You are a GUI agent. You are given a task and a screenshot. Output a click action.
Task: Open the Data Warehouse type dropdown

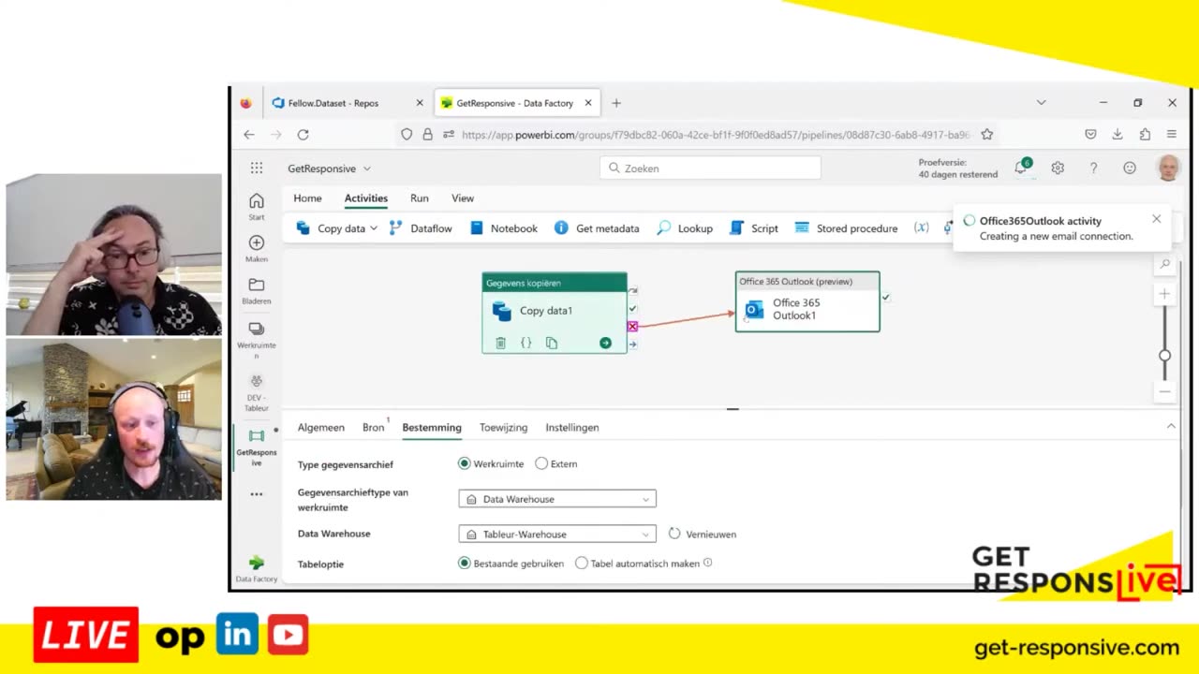point(557,499)
